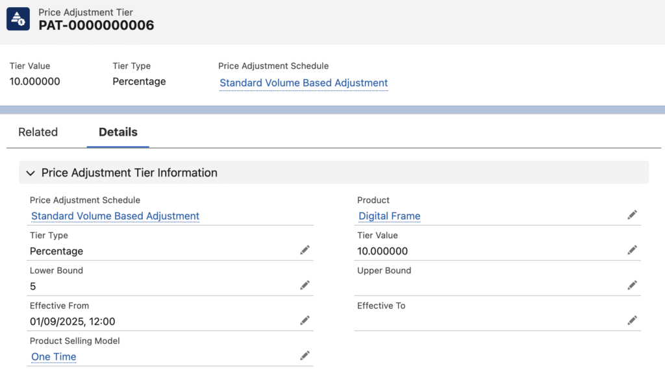Open the Digital Frame product link

pos(389,216)
